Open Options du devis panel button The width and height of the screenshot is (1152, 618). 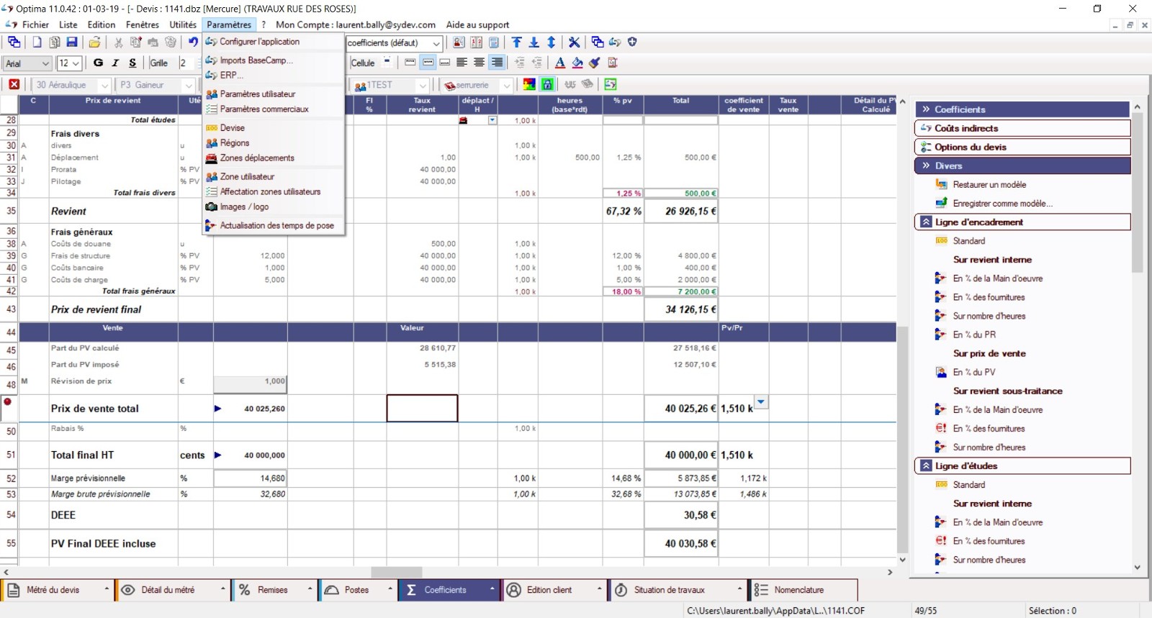[1022, 147]
